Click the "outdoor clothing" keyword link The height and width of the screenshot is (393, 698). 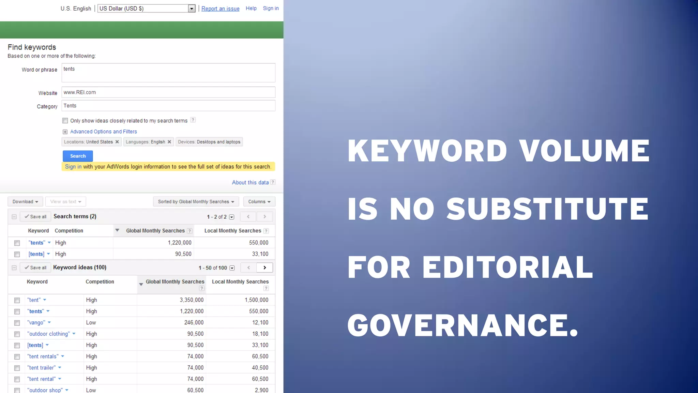pos(48,334)
